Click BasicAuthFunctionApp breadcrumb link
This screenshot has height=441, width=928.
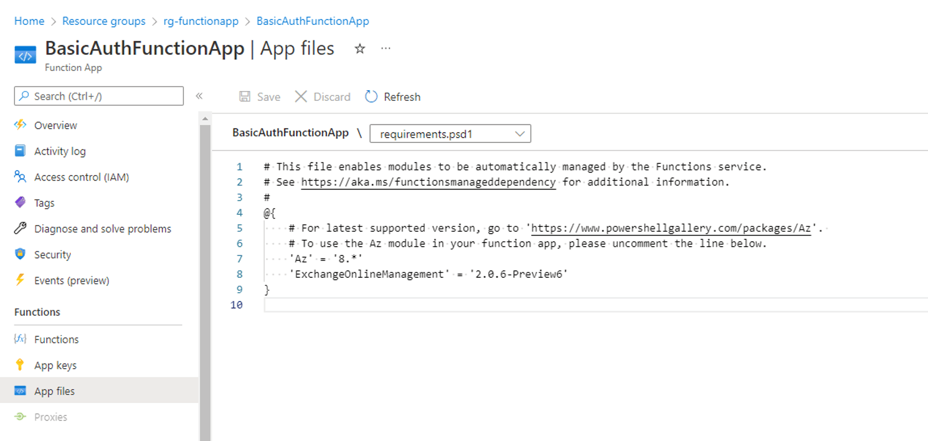pos(313,21)
